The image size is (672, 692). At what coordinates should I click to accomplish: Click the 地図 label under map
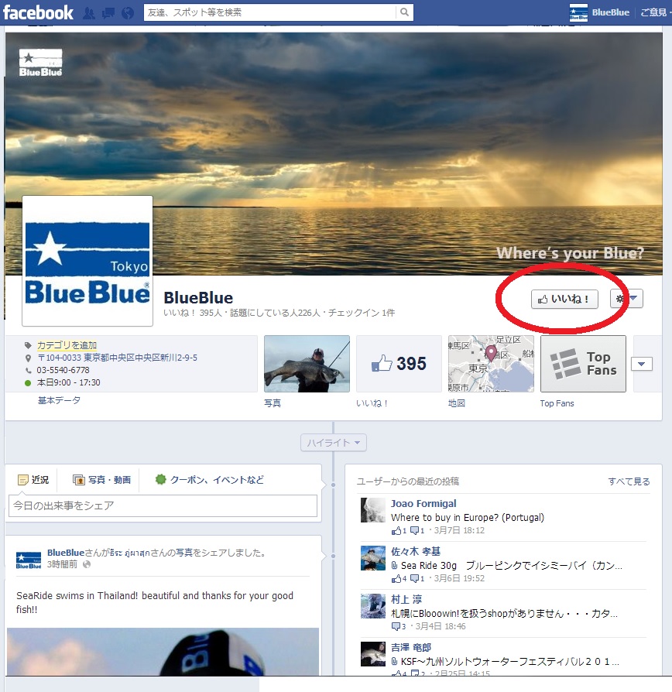(x=457, y=403)
